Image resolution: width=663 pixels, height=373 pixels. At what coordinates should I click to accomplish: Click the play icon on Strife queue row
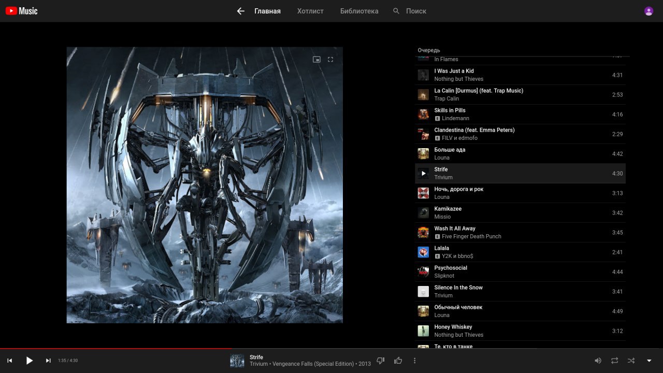coord(423,174)
